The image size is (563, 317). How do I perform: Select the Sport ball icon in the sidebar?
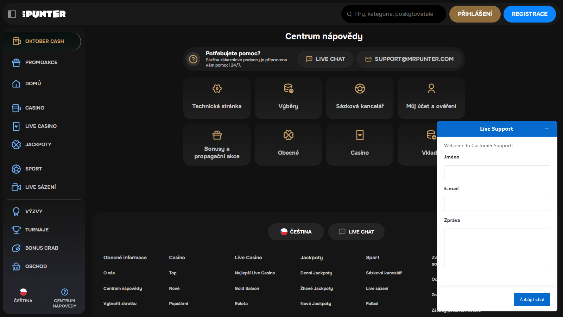click(16, 169)
